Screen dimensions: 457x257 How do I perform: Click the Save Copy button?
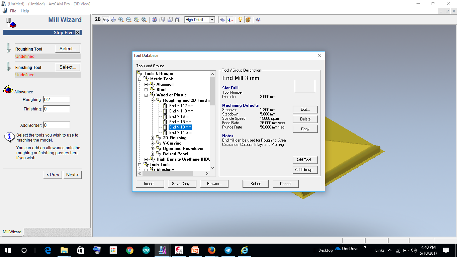pos(182,184)
